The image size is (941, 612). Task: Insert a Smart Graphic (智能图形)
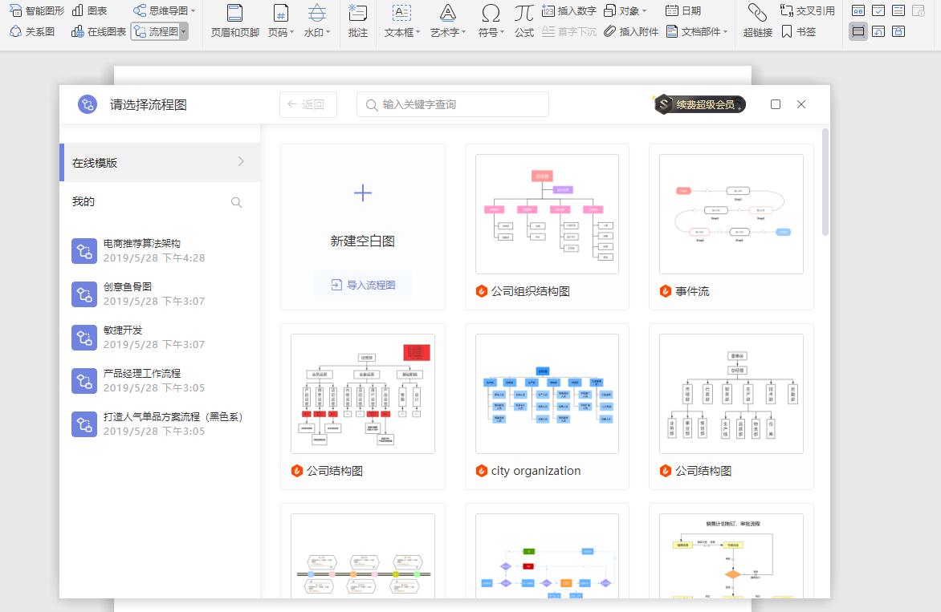(x=37, y=10)
